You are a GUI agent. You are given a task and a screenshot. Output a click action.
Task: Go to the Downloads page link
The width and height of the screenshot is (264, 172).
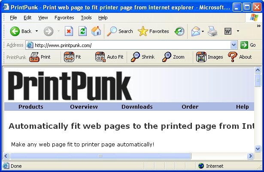point(137,107)
